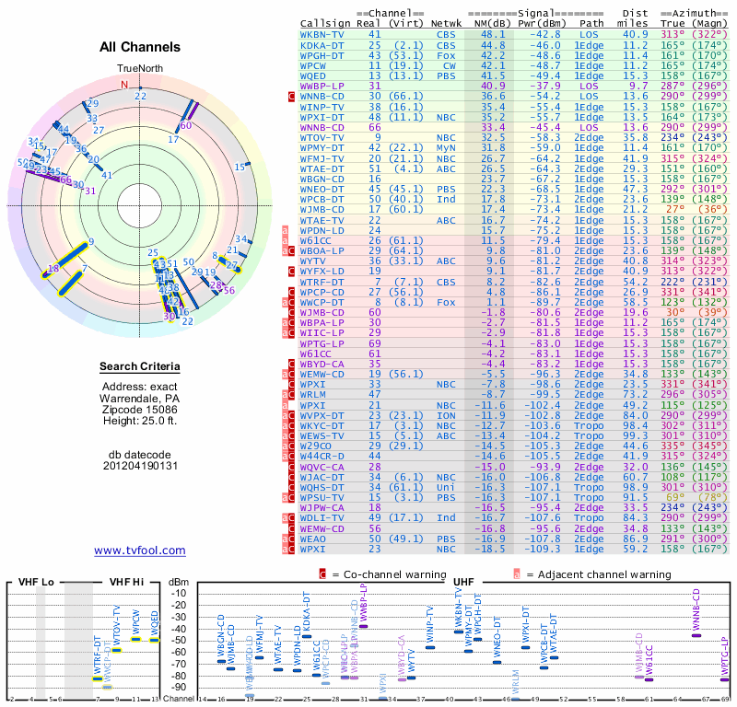Click the All Channels title
Viewport: 737px width, 707px height.
(x=140, y=47)
